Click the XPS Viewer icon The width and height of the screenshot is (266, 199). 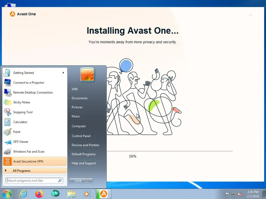click(7, 142)
